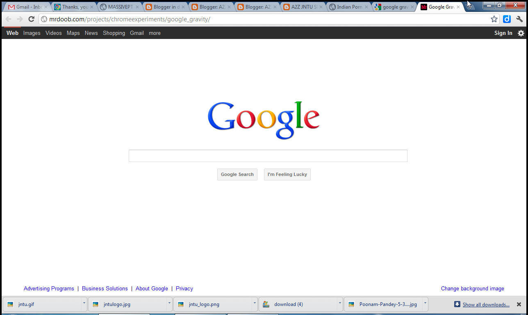
Task: Expand the jntu_logo.png download dropdown arrow
Action: (x=255, y=304)
